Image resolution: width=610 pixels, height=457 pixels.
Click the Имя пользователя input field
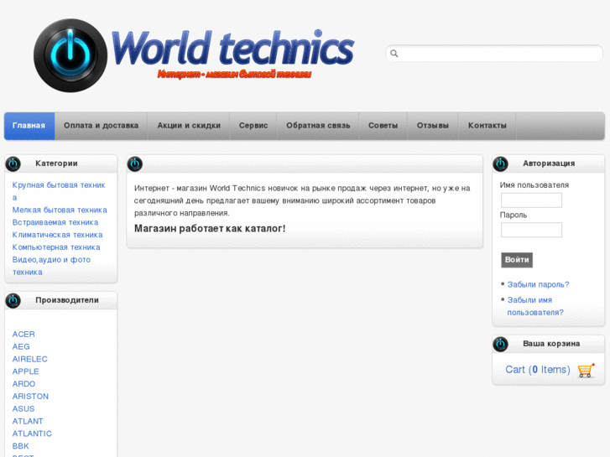pyautogui.click(x=531, y=200)
